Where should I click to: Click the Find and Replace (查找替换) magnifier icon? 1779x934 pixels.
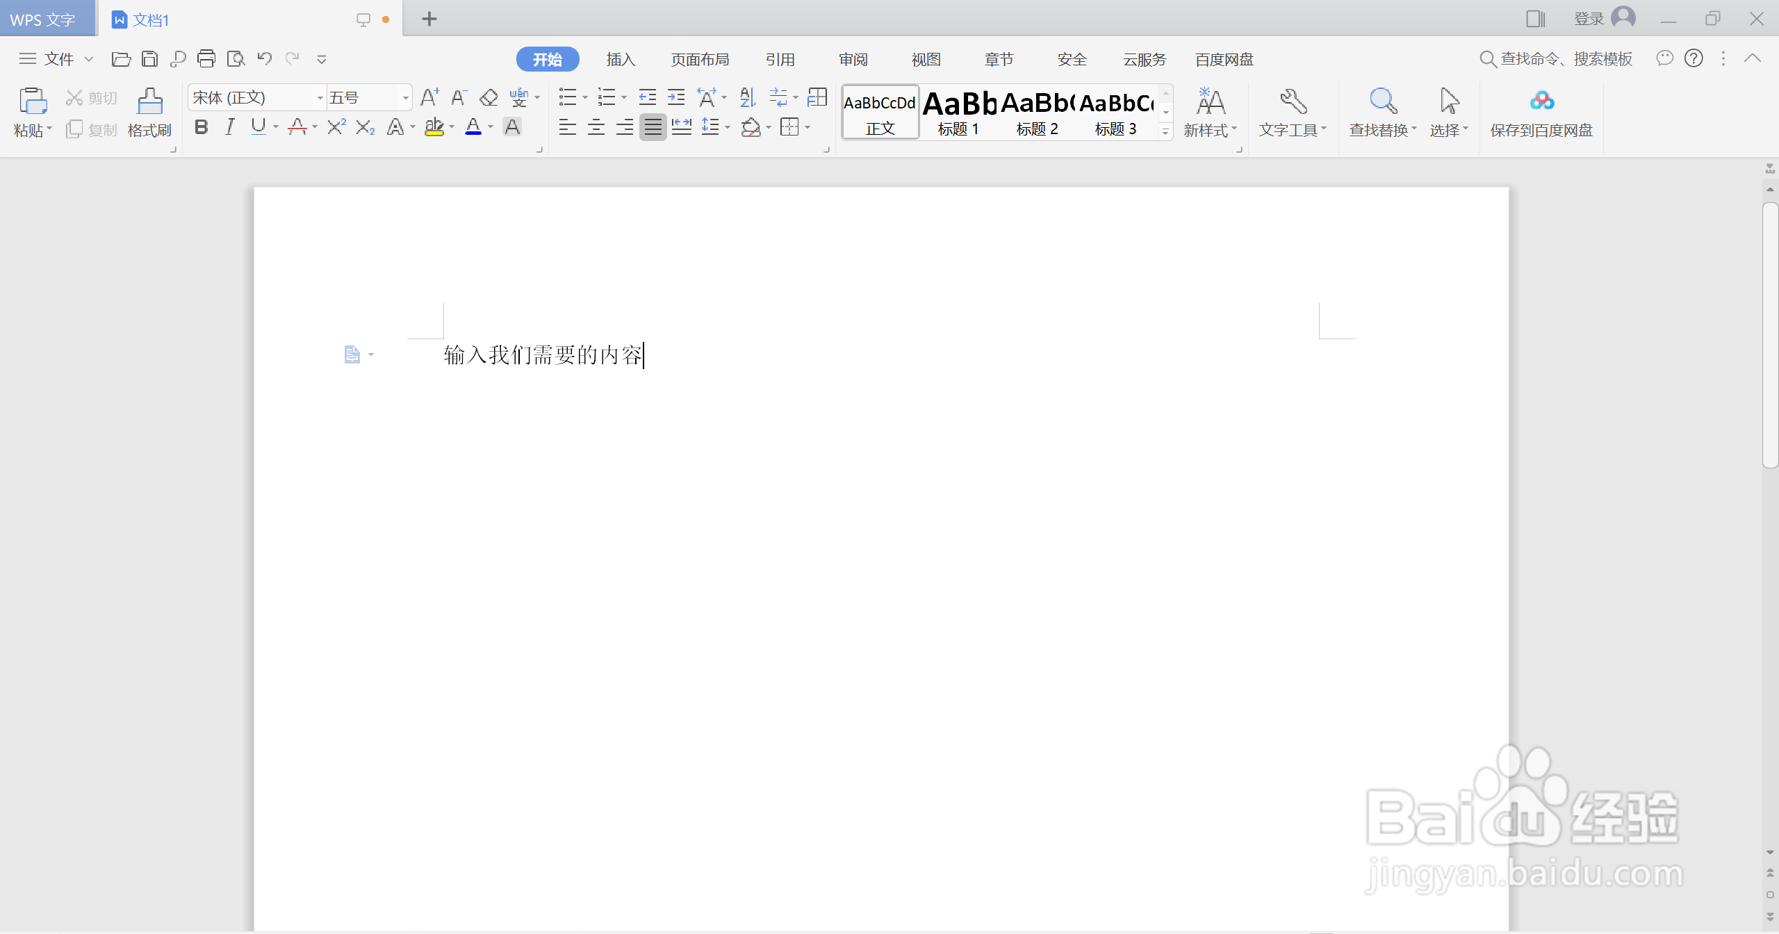coord(1382,102)
